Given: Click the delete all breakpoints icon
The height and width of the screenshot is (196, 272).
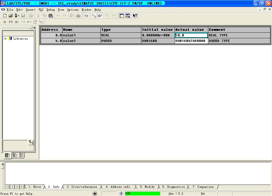Looking at the screenshot, I should [11, 22].
